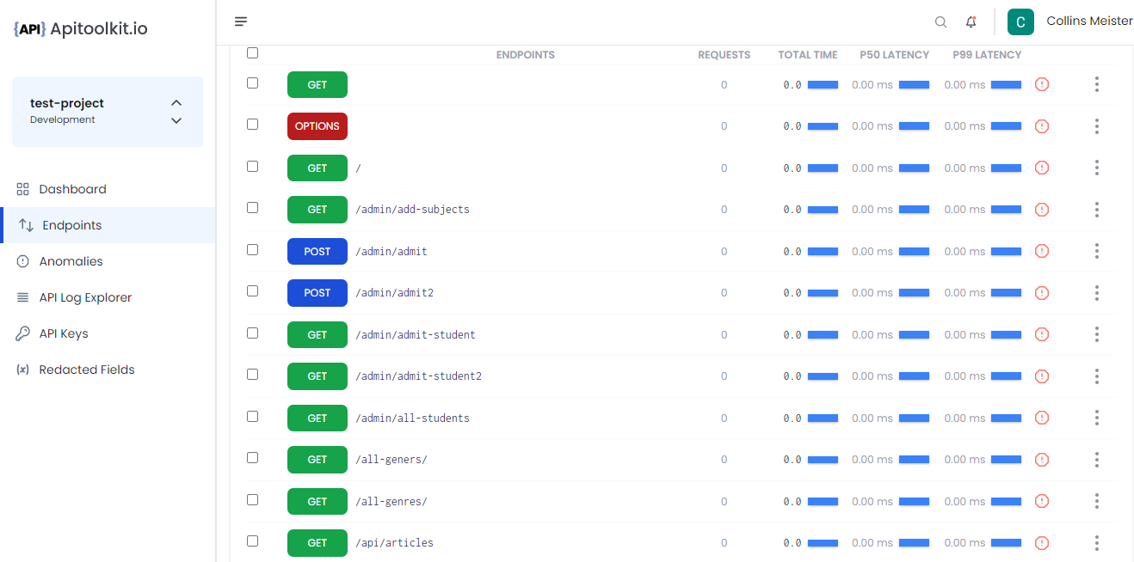This screenshot has height=562, width=1134.
Task: Collapse the test-project selector chevron
Action: 176,101
